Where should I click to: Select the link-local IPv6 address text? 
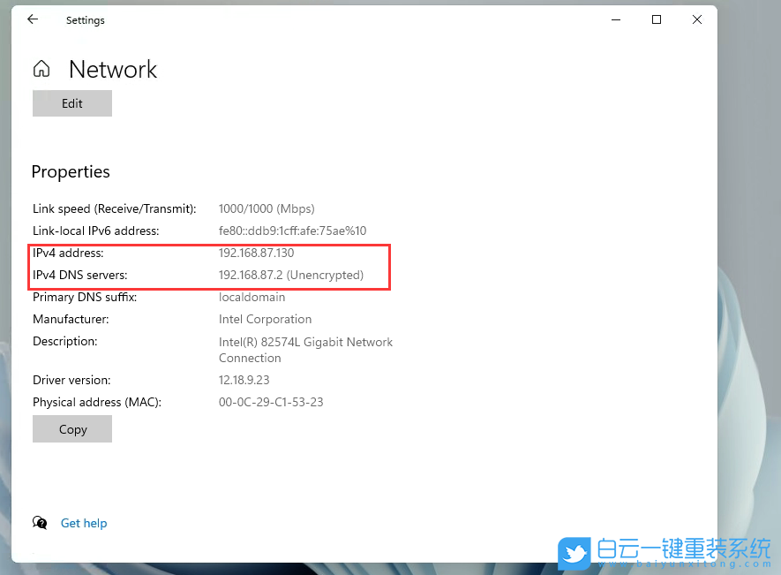(291, 231)
